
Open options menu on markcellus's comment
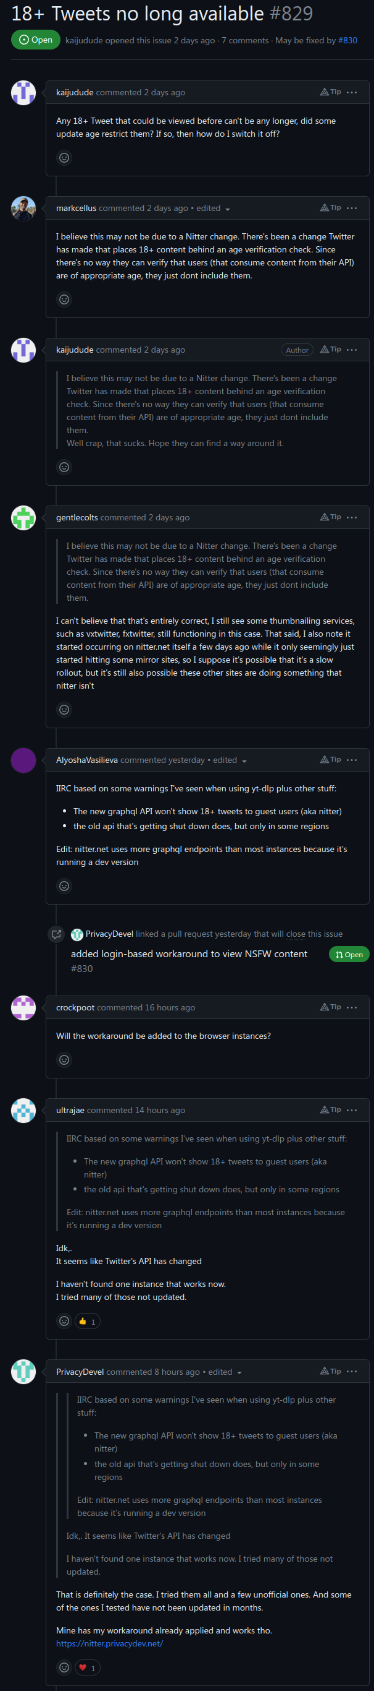tap(352, 208)
